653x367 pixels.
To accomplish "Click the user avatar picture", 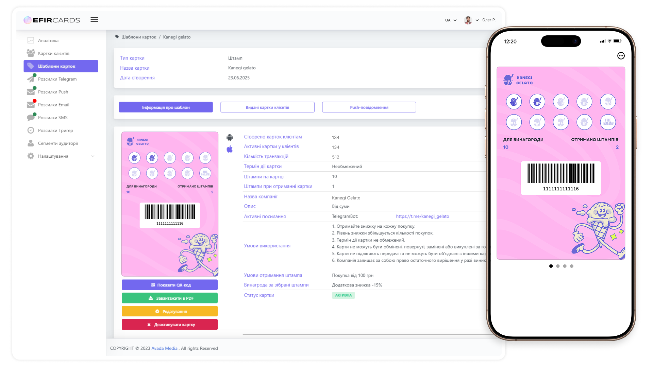I will [x=468, y=20].
